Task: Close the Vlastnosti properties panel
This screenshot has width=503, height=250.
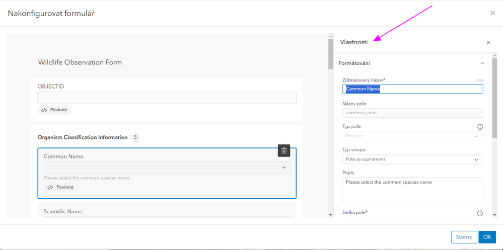Action: pyautogui.click(x=488, y=43)
